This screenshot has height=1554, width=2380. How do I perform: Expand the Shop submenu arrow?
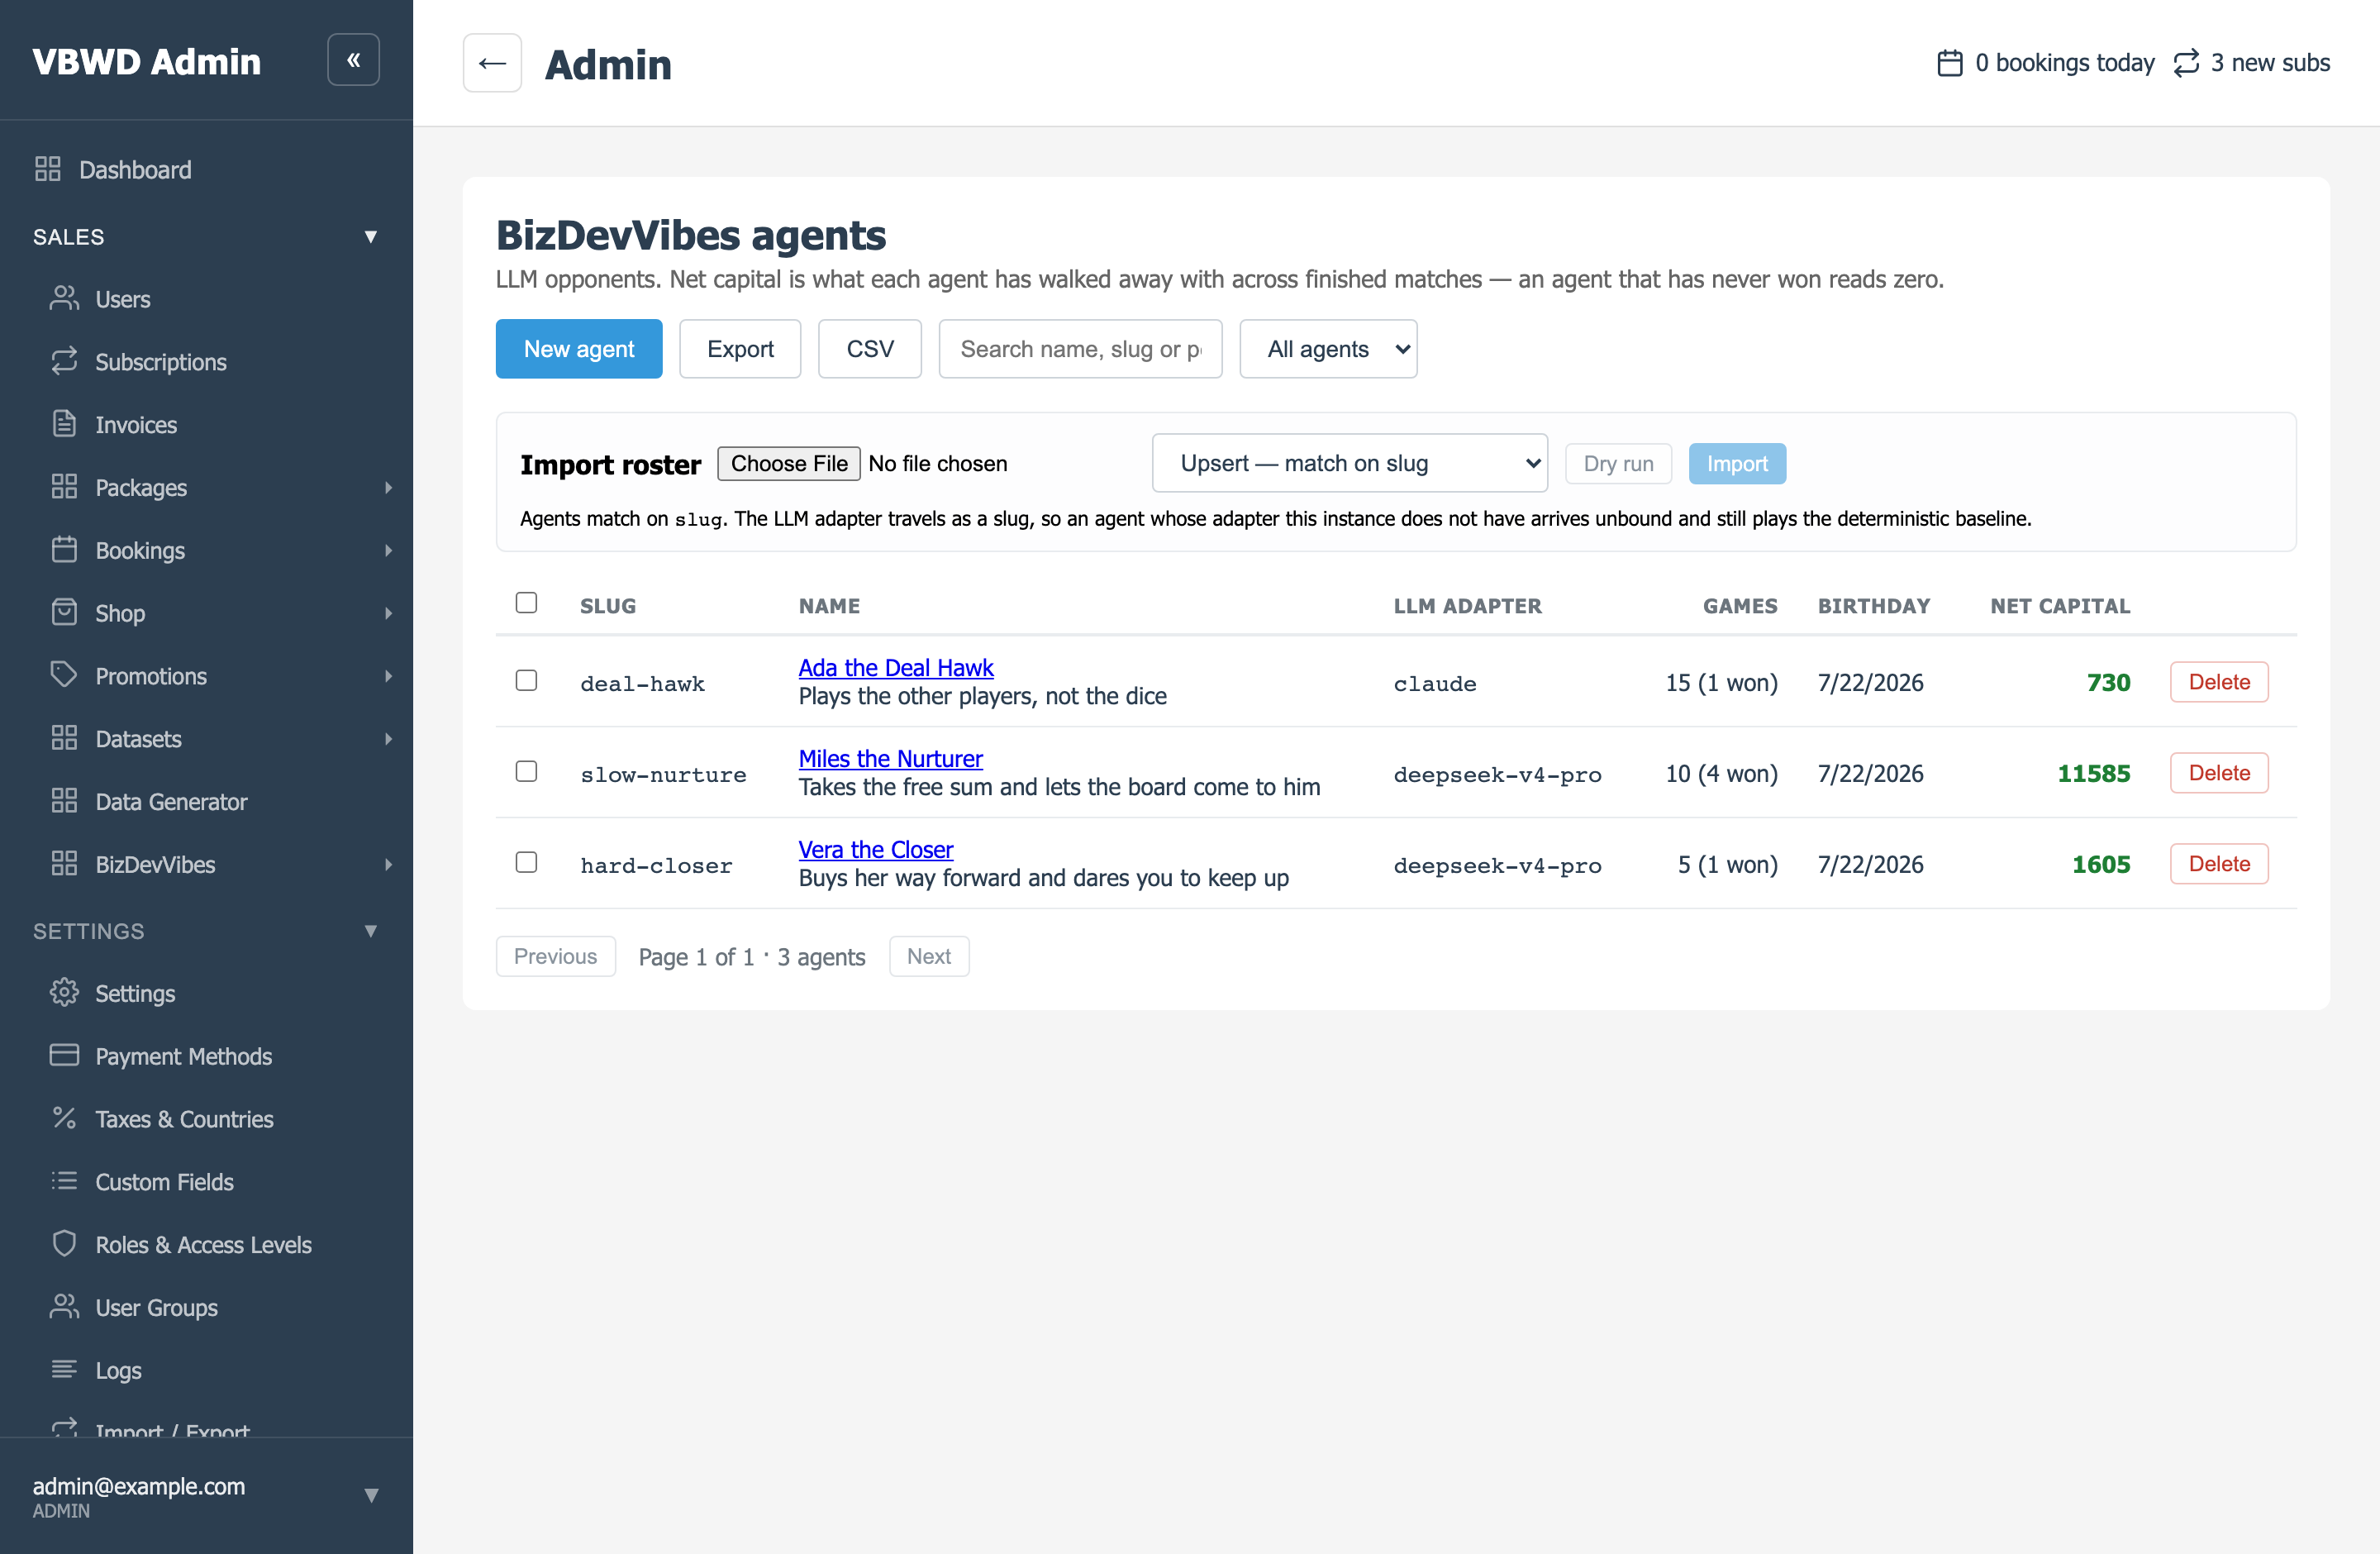(x=388, y=613)
